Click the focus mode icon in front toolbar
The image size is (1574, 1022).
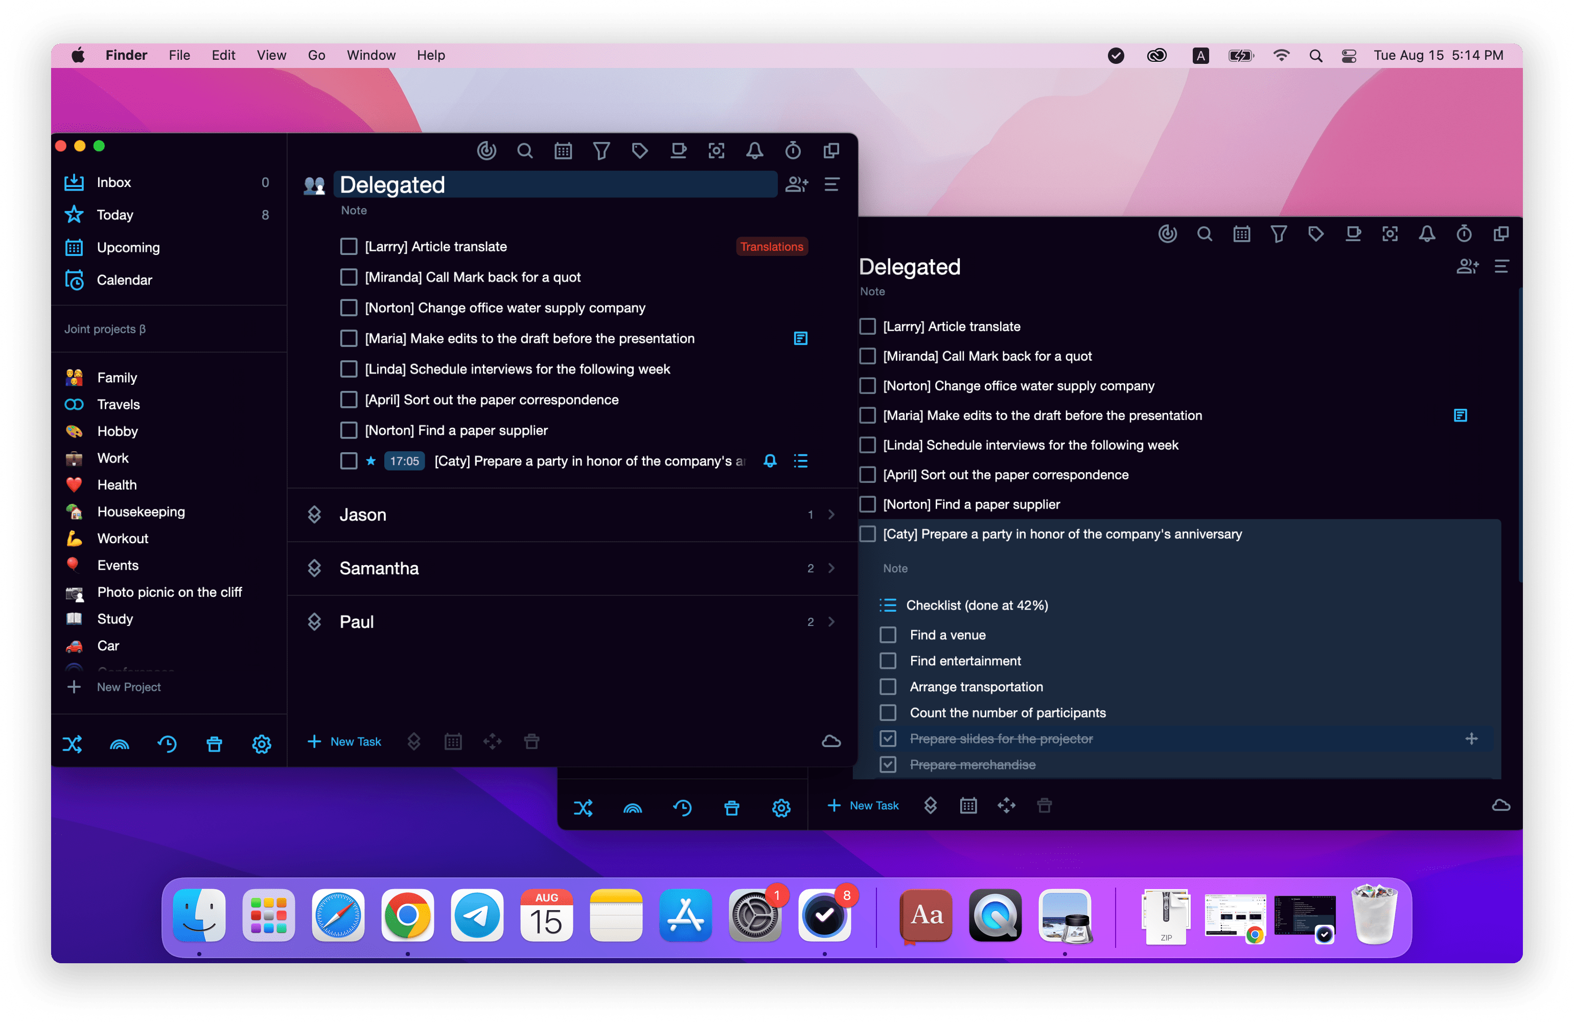tap(716, 151)
